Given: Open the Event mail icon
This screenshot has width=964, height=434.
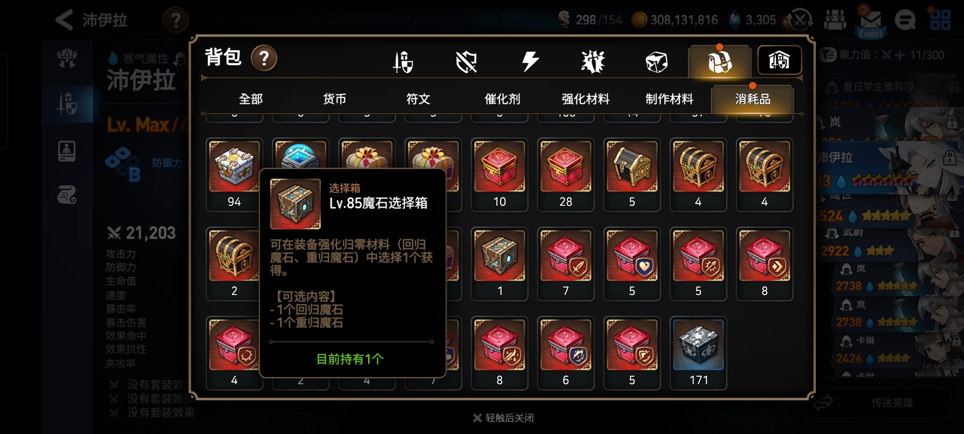Looking at the screenshot, I should point(870,21).
